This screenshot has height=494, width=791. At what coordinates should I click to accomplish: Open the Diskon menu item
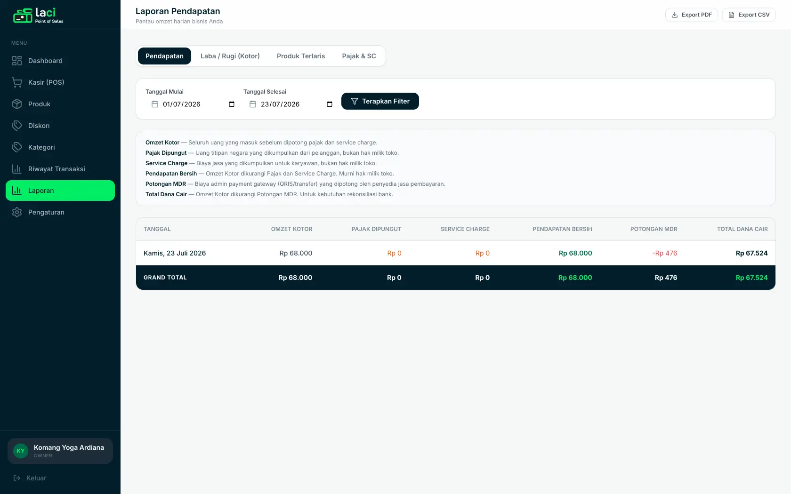[x=60, y=126]
